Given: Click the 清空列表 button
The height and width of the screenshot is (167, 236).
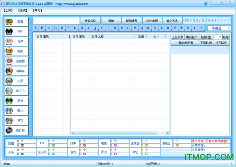Looking at the screenshot, I should tap(172, 21).
